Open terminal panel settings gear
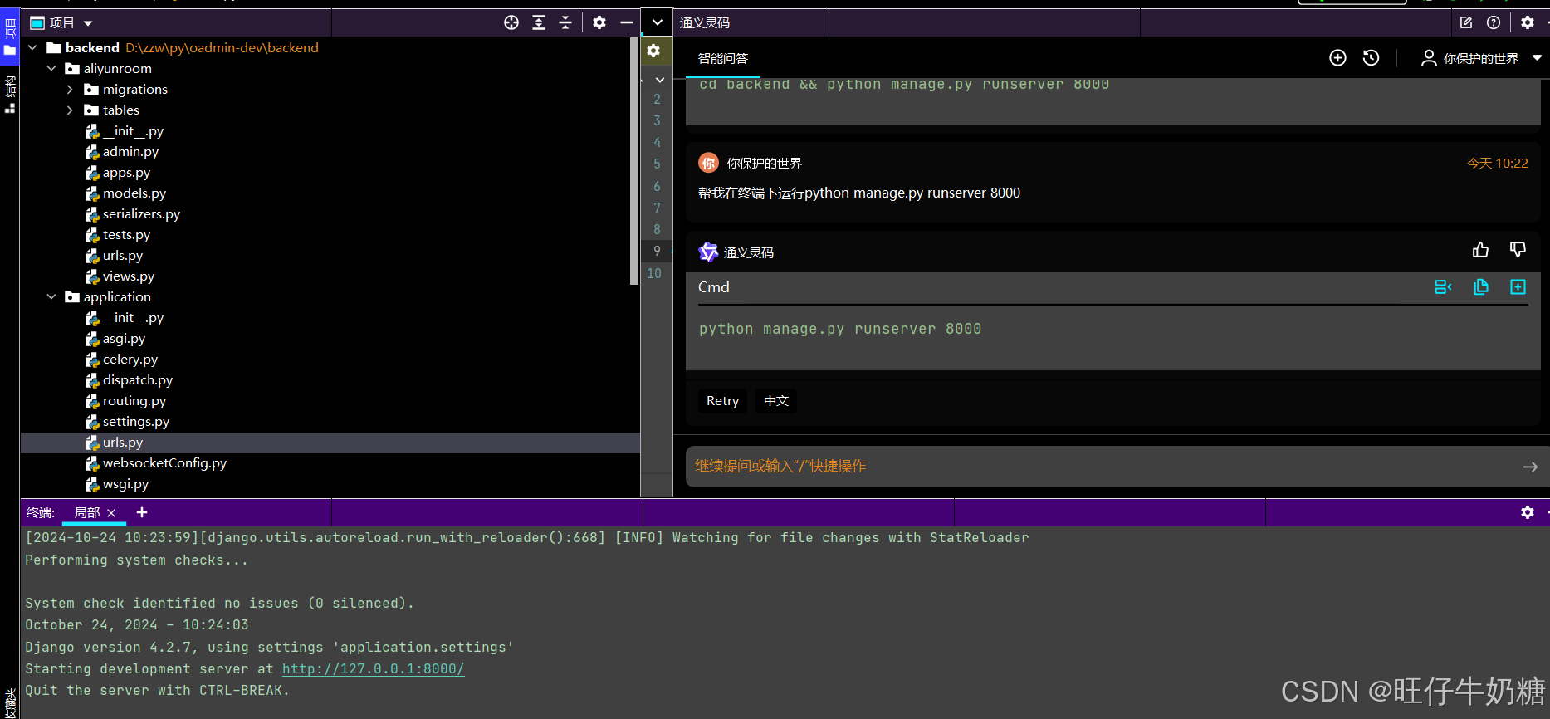Screen dimensions: 1550x719 pyautogui.click(x=1528, y=513)
